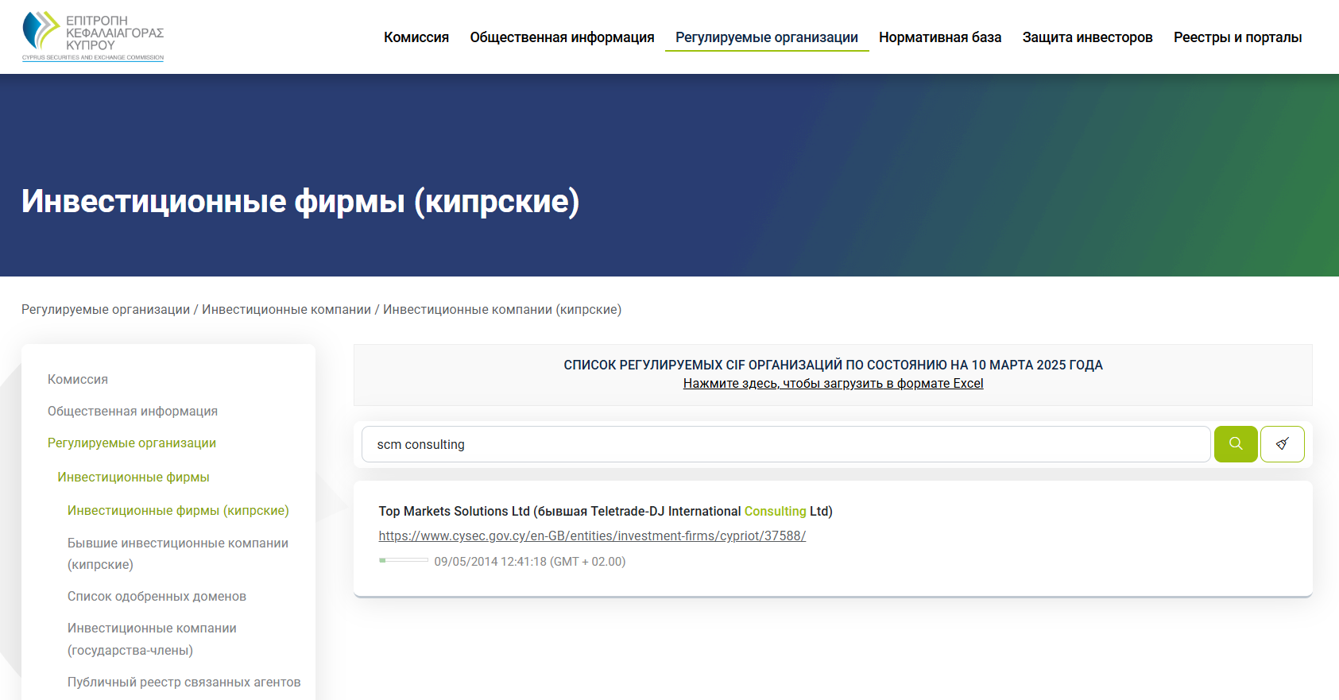The image size is (1339, 700).
Task: Open Публичный реестр связанных агентов
Action: tap(184, 683)
